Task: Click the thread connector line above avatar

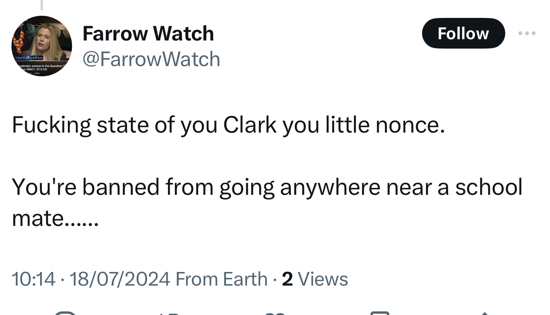Action: (x=41, y=5)
